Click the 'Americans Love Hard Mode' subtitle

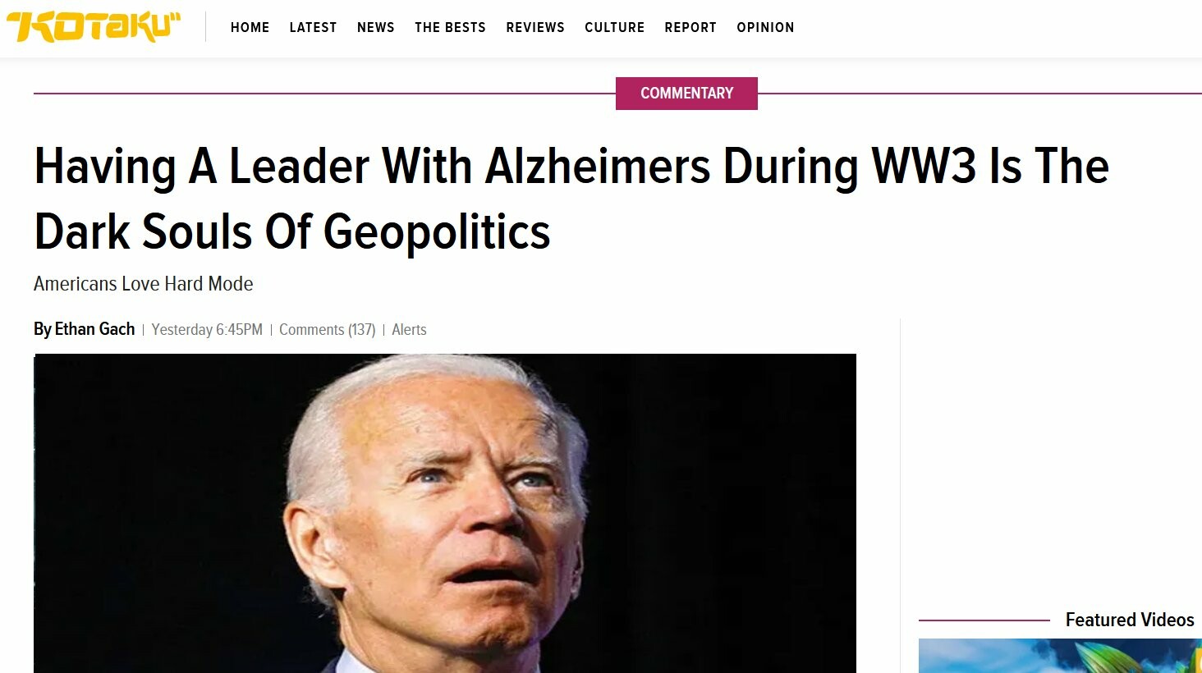point(143,284)
